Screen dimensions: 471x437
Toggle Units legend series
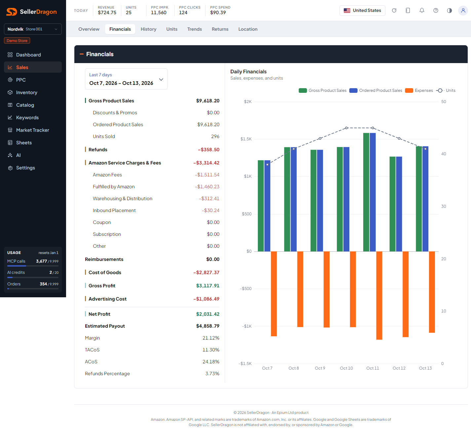pyautogui.click(x=446, y=91)
